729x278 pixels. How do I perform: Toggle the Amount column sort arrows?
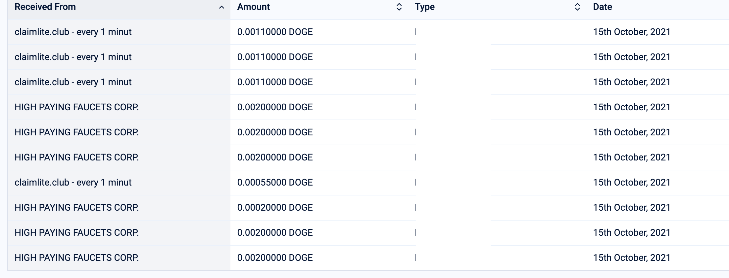tap(399, 7)
